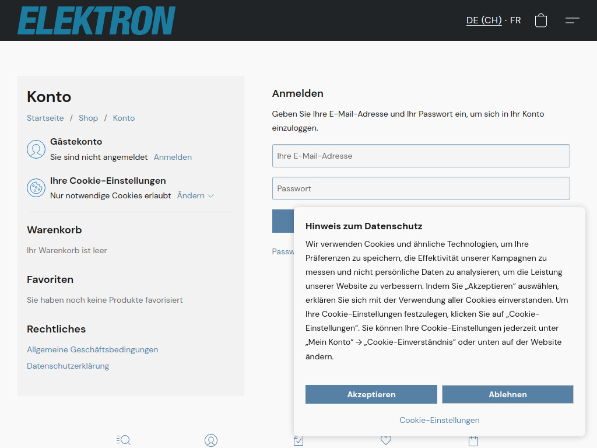Click the Gästekonto profile circle icon
597x448 pixels.
click(x=36, y=149)
